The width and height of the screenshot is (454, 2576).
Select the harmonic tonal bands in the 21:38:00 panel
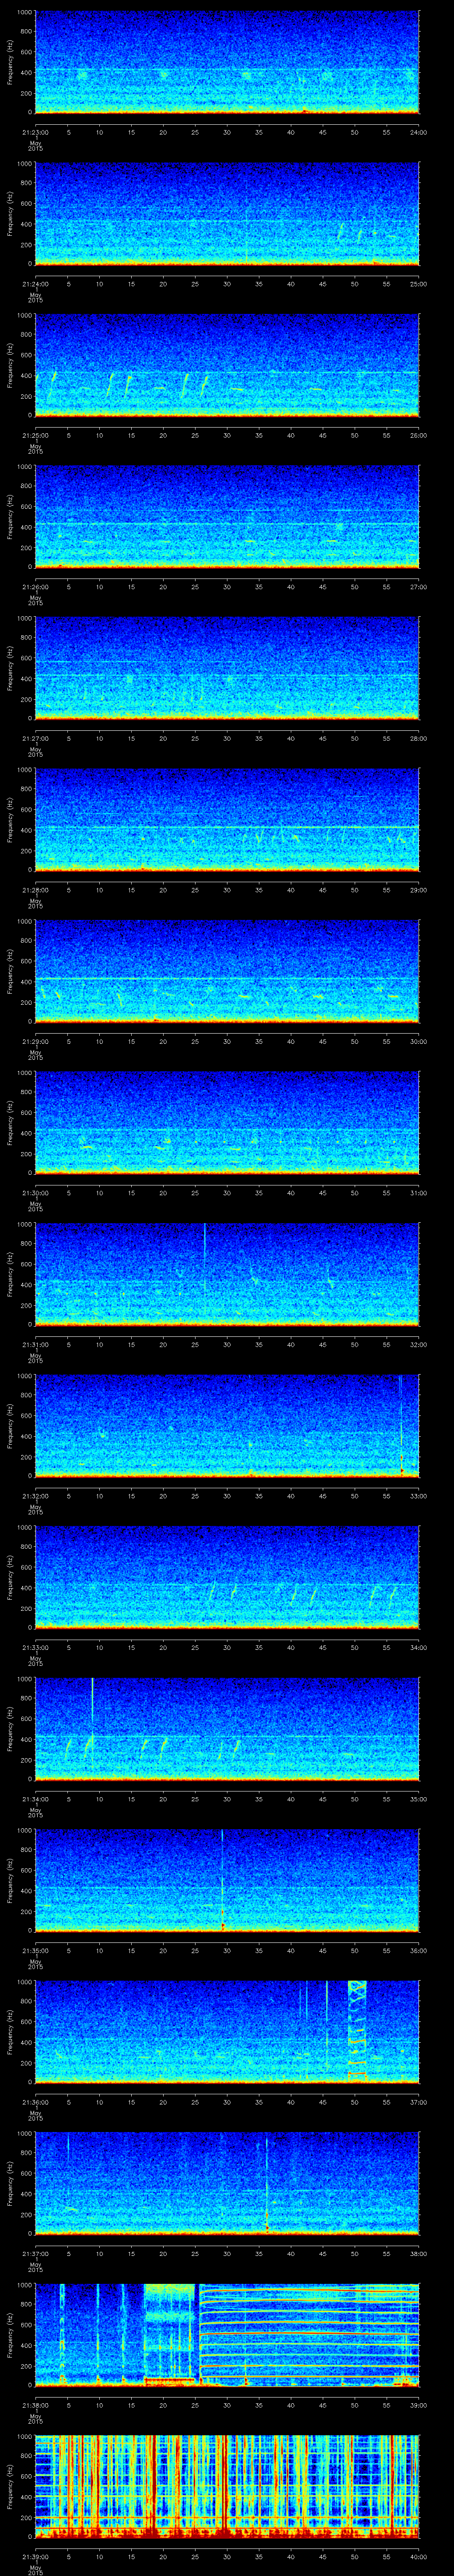click(309, 2334)
